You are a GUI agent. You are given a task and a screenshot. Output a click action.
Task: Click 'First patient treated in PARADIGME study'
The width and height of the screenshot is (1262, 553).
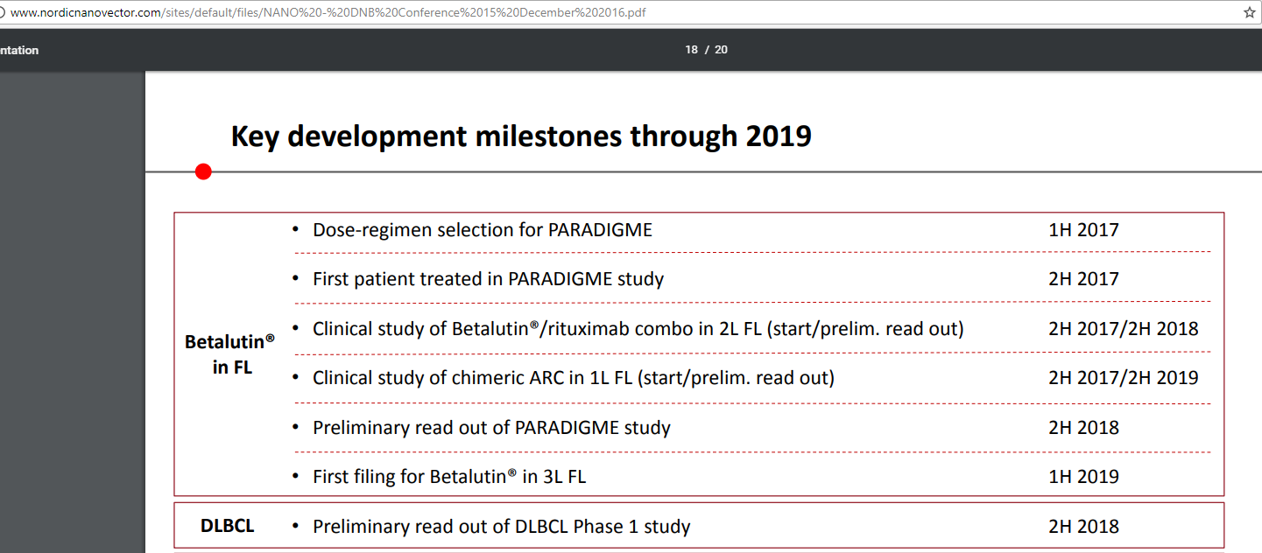point(488,279)
